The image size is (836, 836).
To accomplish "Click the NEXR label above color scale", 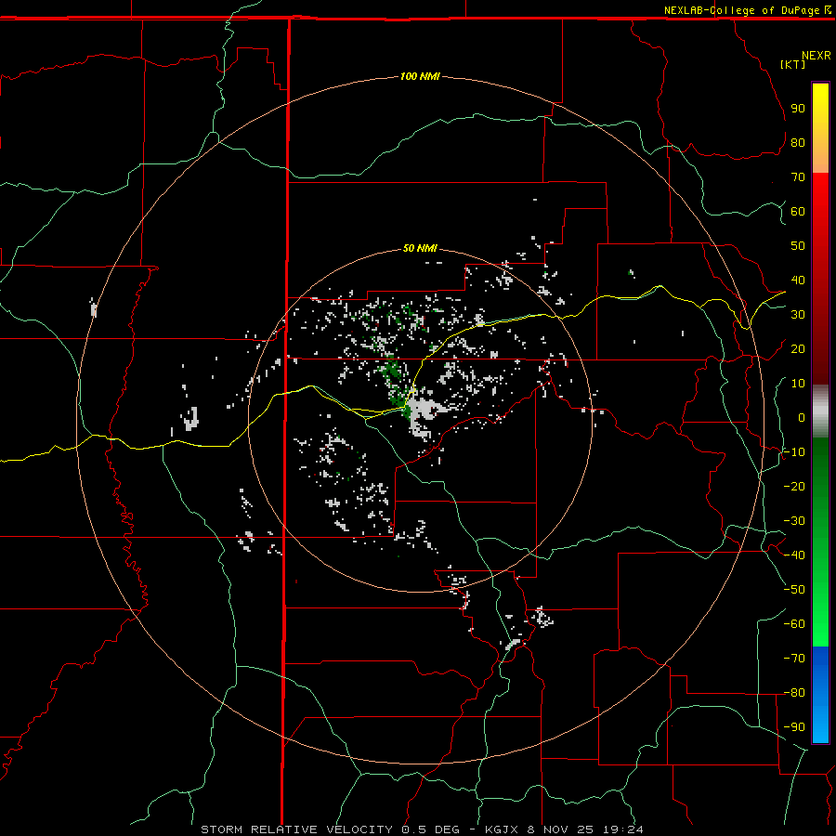I will (x=816, y=56).
